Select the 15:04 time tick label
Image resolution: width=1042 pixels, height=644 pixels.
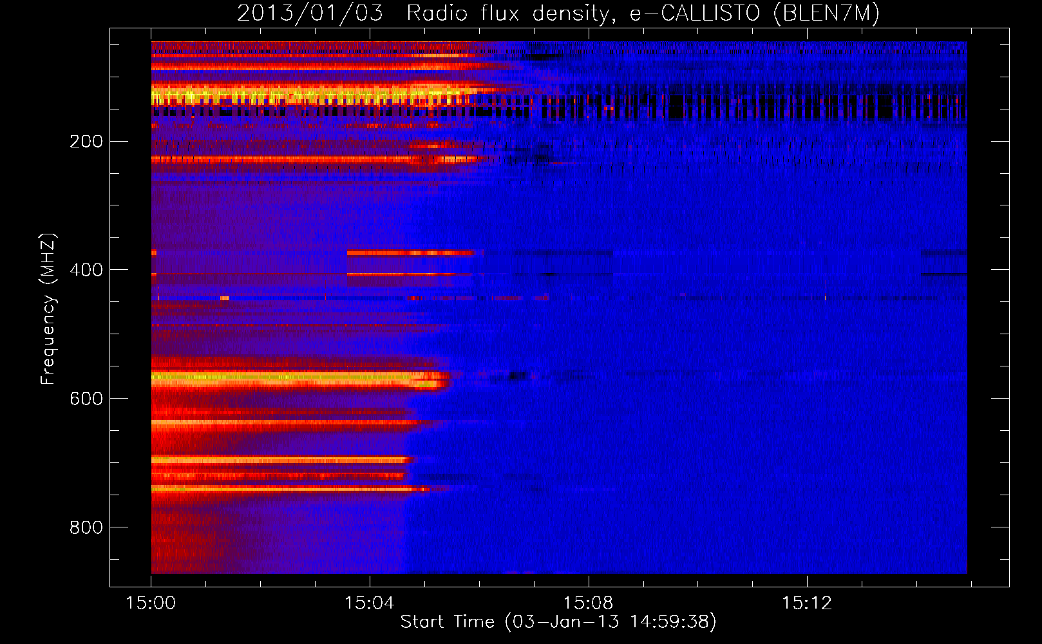tap(369, 603)
